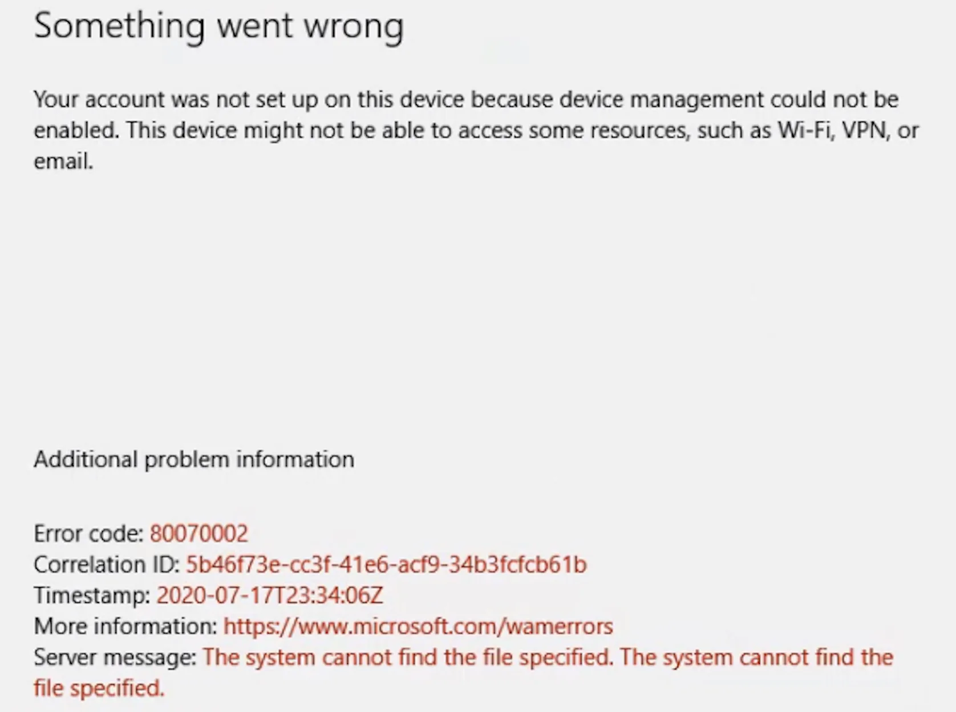Click the "Timestamp:" label

(92, 596)
